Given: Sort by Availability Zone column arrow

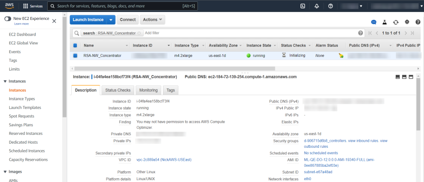Looking at the screenshot, I should coord(240,46).
